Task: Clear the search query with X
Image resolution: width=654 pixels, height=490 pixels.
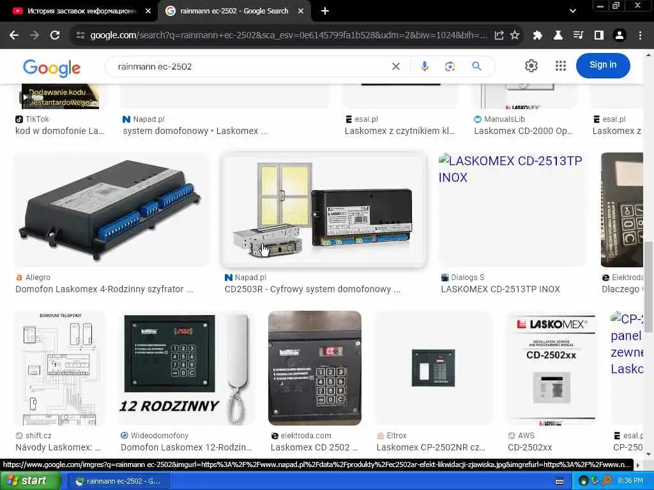Action: pyautogui.click(x=396, y=66)
